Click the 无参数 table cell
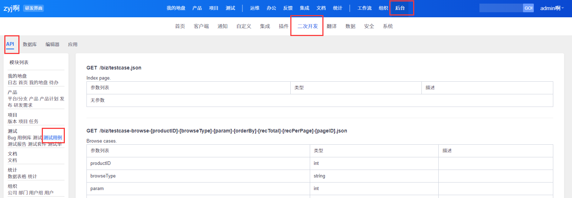The width and height of the screenshot is (572, 198). (x=319, y=100)
